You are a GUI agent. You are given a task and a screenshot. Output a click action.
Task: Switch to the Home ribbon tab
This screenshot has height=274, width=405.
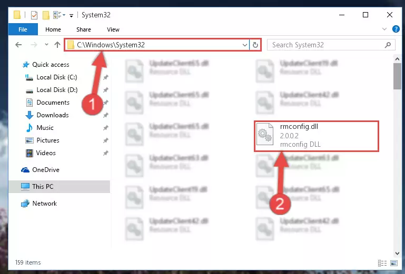(53, 29)
